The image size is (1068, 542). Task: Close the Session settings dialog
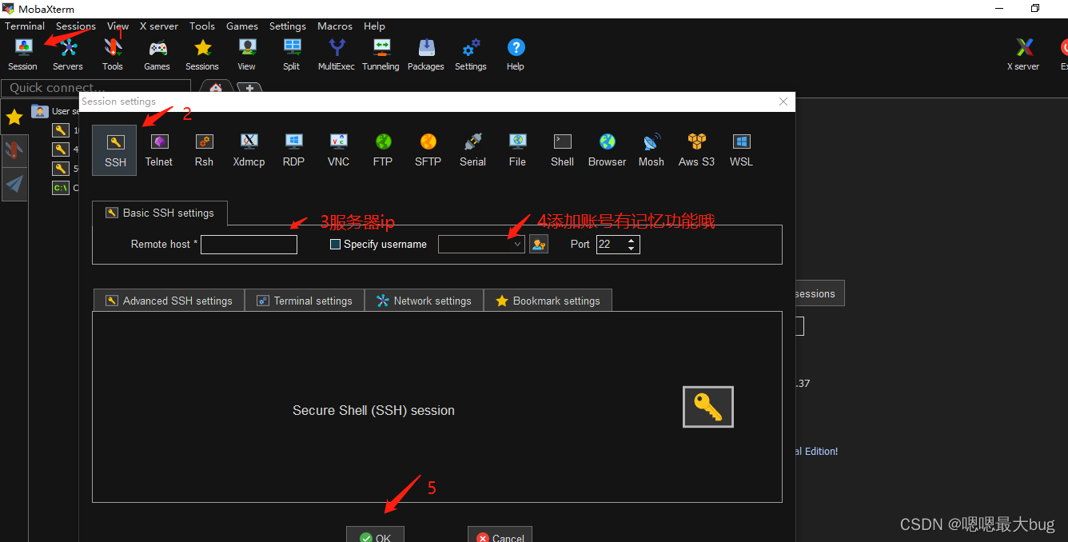click(x=783, y=102)
